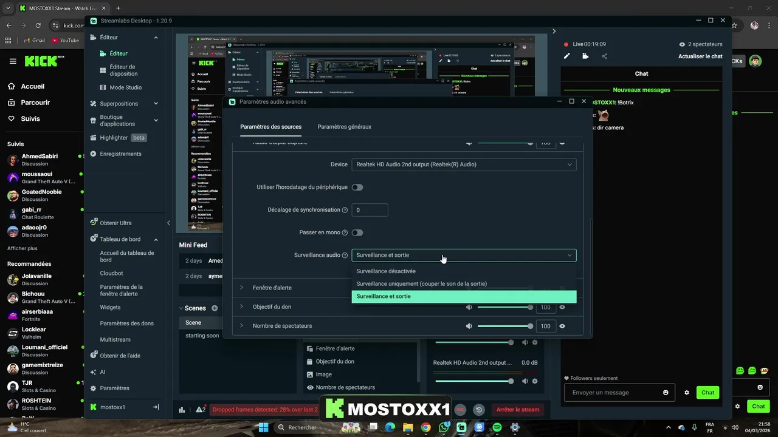The height and width of the screenshot is (437, 778).
Task: Toggle the Passer en mono switch
Action: tap(357, 232)
